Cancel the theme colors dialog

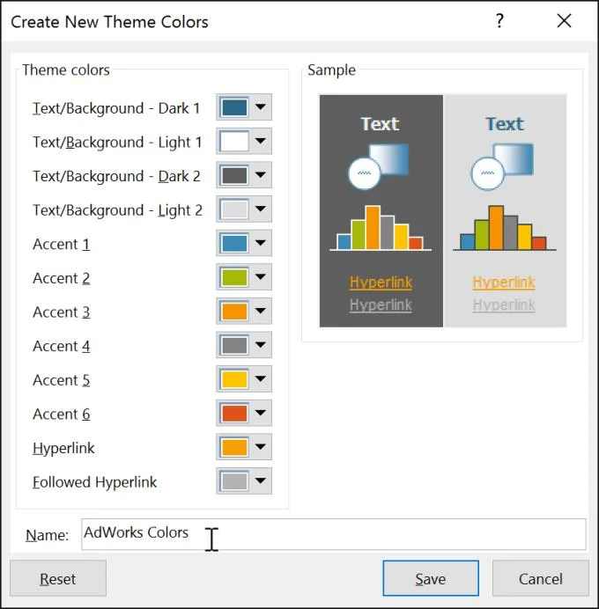pos(541,578)
